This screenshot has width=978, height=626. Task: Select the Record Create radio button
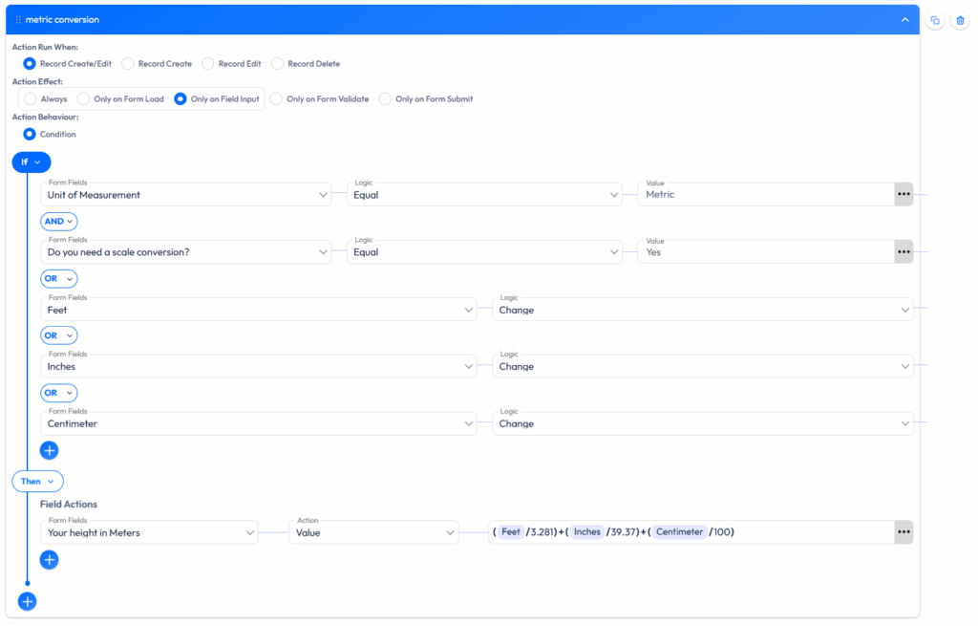pos(128,64)
